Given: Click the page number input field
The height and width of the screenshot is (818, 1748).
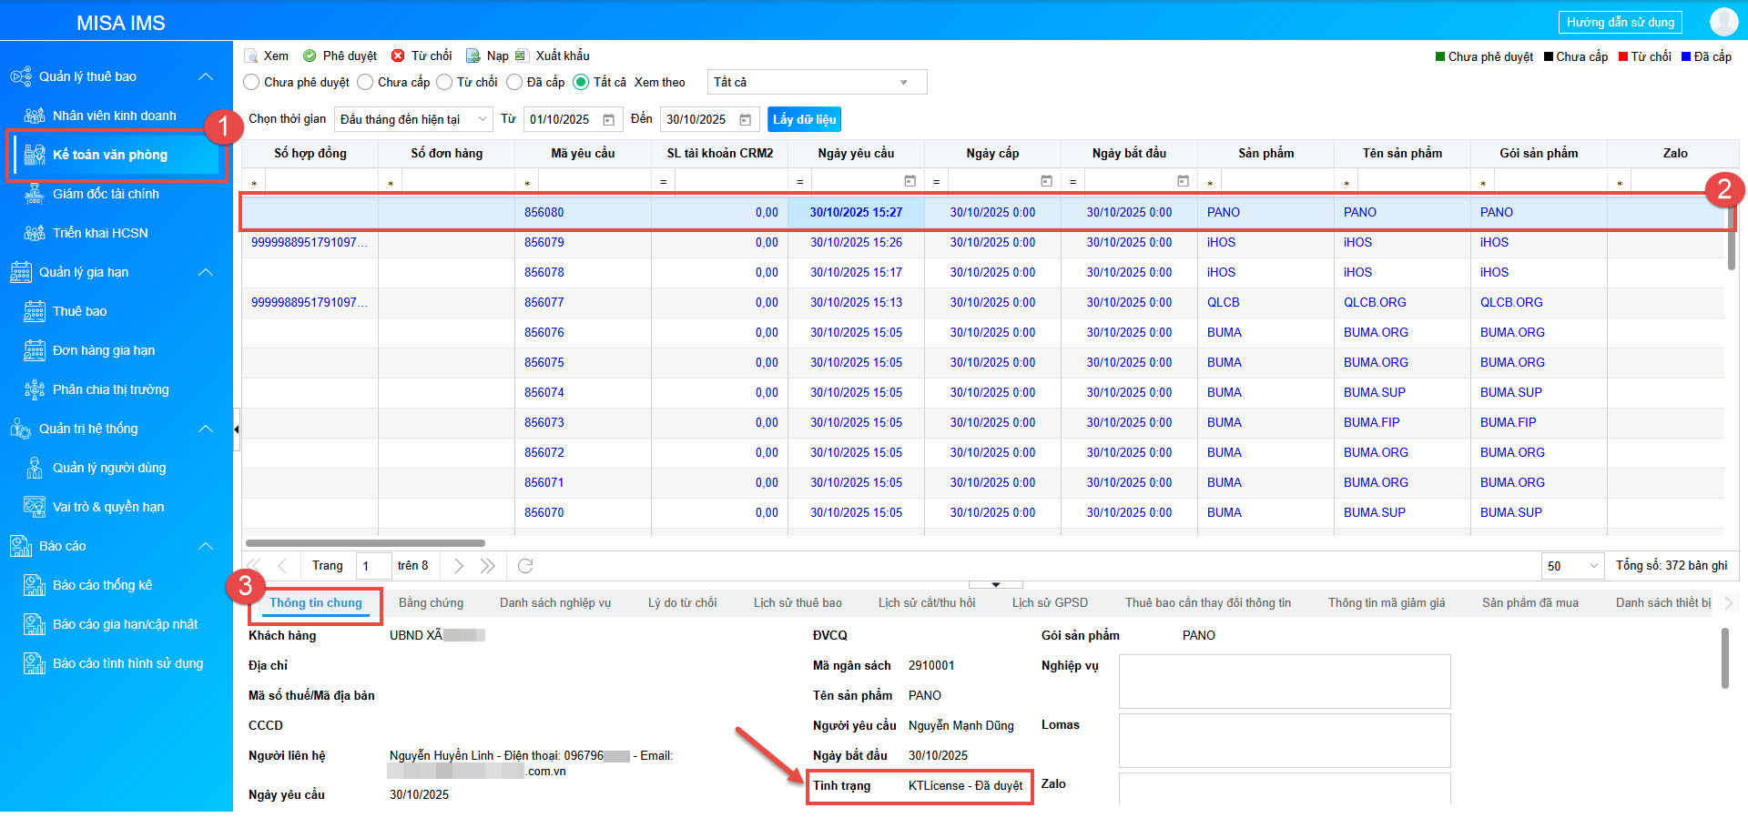Looking at the screenshot, I should click(x=373, y=566).
